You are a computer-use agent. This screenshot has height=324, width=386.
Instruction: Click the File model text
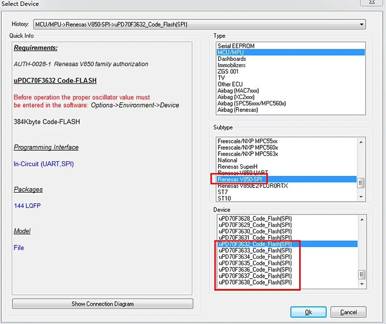coord(19,248)
